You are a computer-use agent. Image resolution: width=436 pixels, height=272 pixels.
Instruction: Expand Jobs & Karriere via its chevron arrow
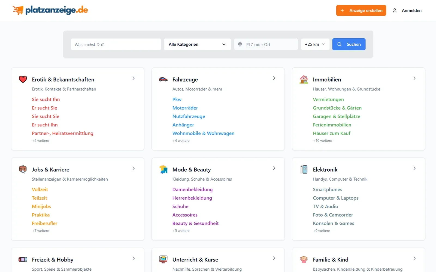point(134,168)
